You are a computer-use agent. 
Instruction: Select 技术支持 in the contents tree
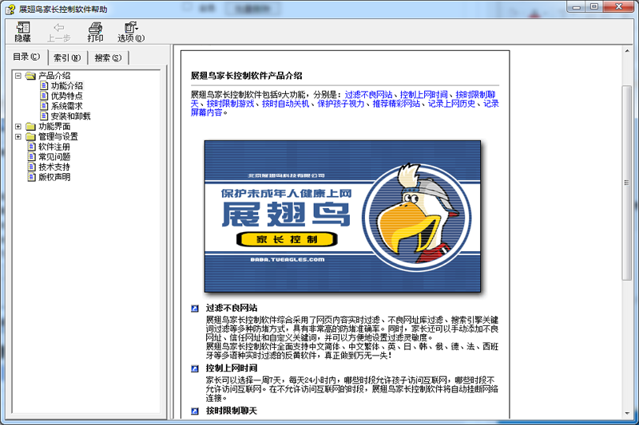click(54, 167)
